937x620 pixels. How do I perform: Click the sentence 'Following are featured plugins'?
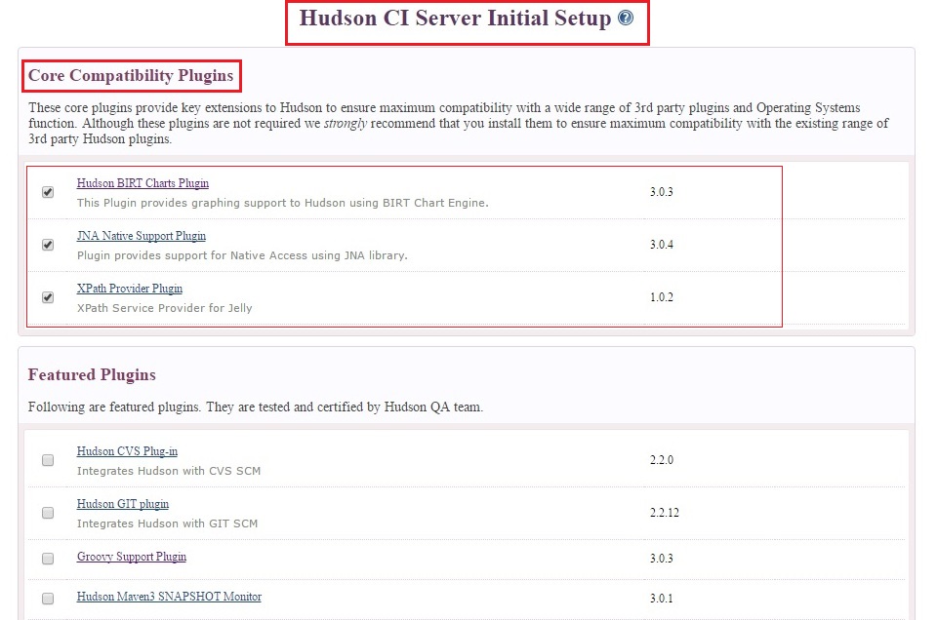click(255, 407)
